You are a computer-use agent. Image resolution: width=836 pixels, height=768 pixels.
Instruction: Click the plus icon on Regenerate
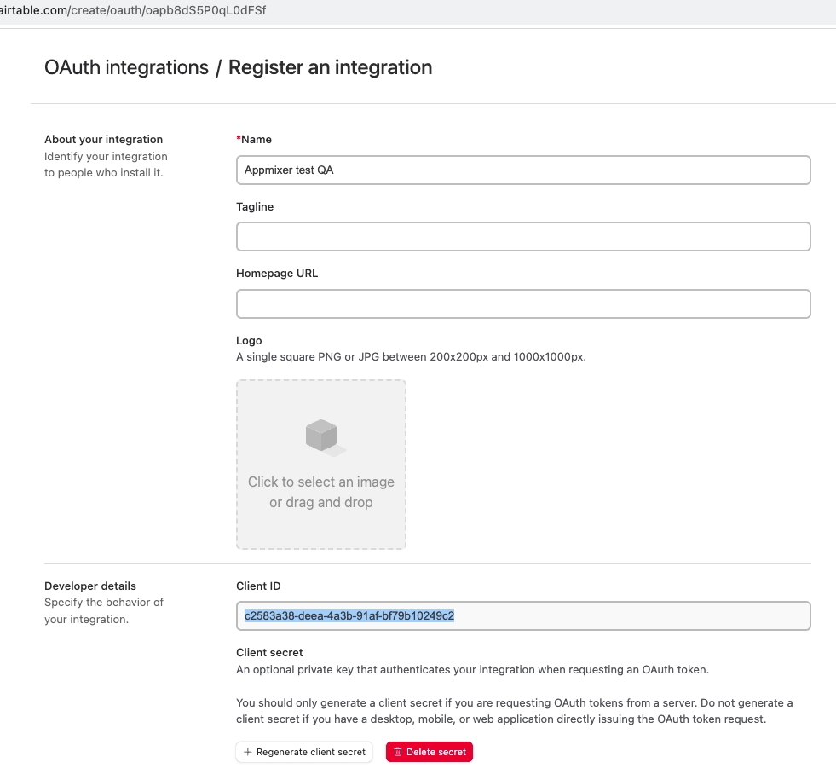(248, 752)
